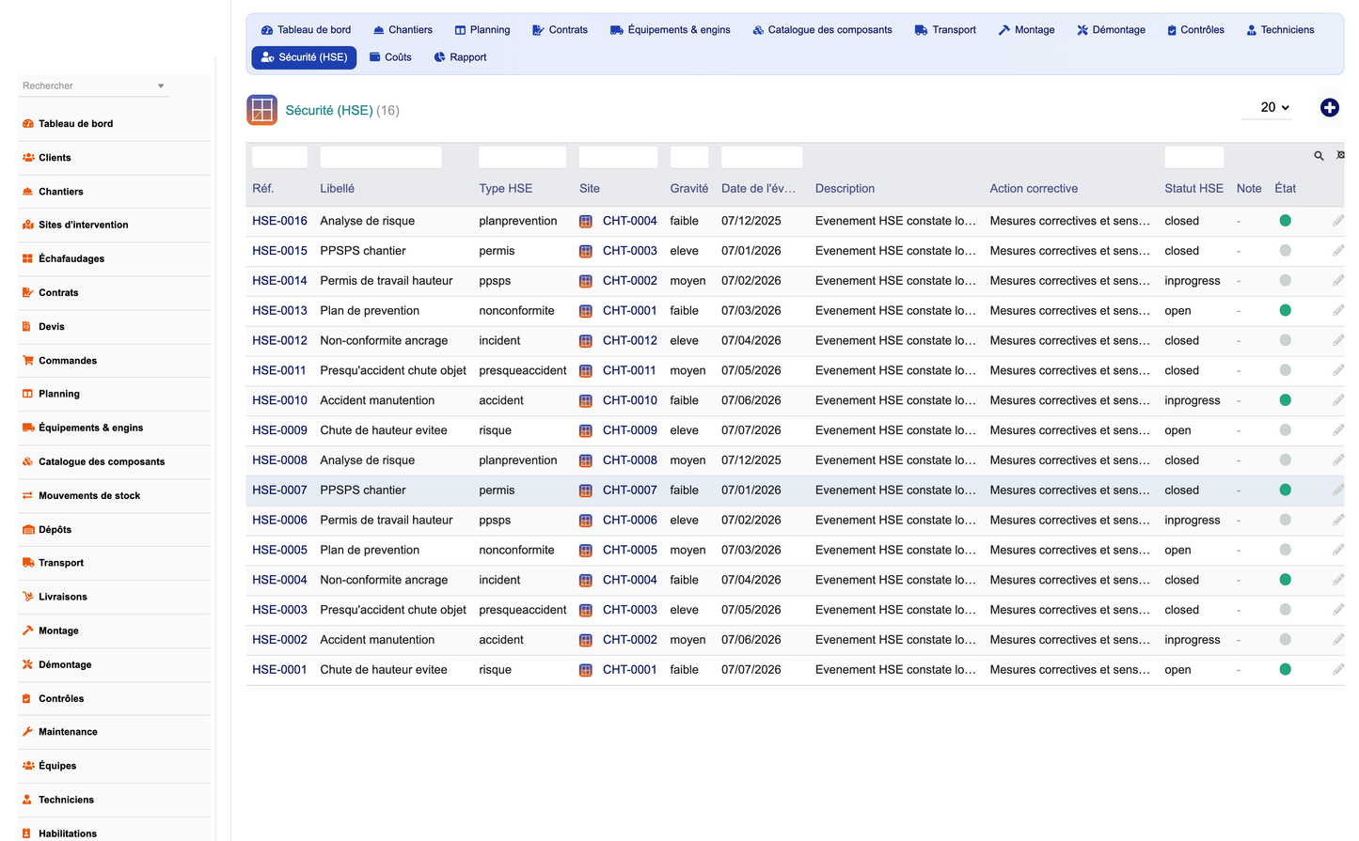This screenshot has height=841, width=1359.
Task: Click the Statut HSE filter input field
Action: point(1193,157)
